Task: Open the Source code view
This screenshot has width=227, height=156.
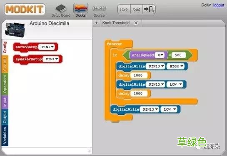Action: (99, 11)
